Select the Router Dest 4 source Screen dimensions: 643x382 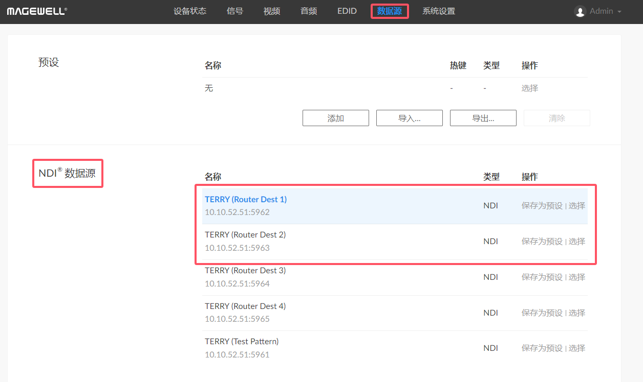[577, 313]
